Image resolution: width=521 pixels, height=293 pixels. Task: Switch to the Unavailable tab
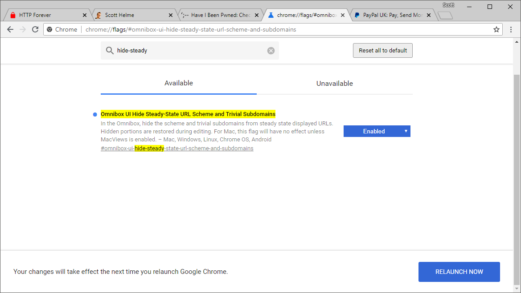[x=334, y=84]
